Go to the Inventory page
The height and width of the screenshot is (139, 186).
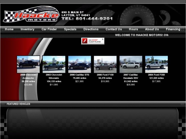click(x=27, y=29)
